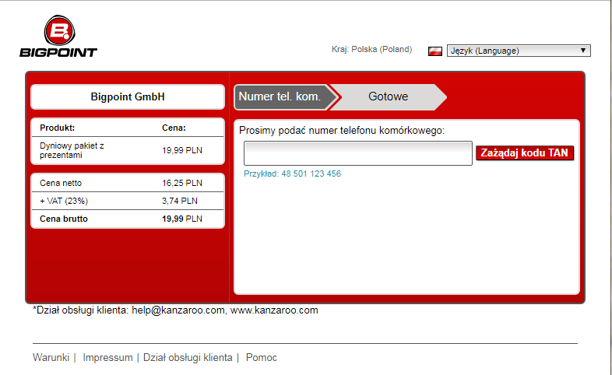This screenshot has height=375, width=612.
Task: Click the 16,25 PLN net price value
Action: point(182,183)
